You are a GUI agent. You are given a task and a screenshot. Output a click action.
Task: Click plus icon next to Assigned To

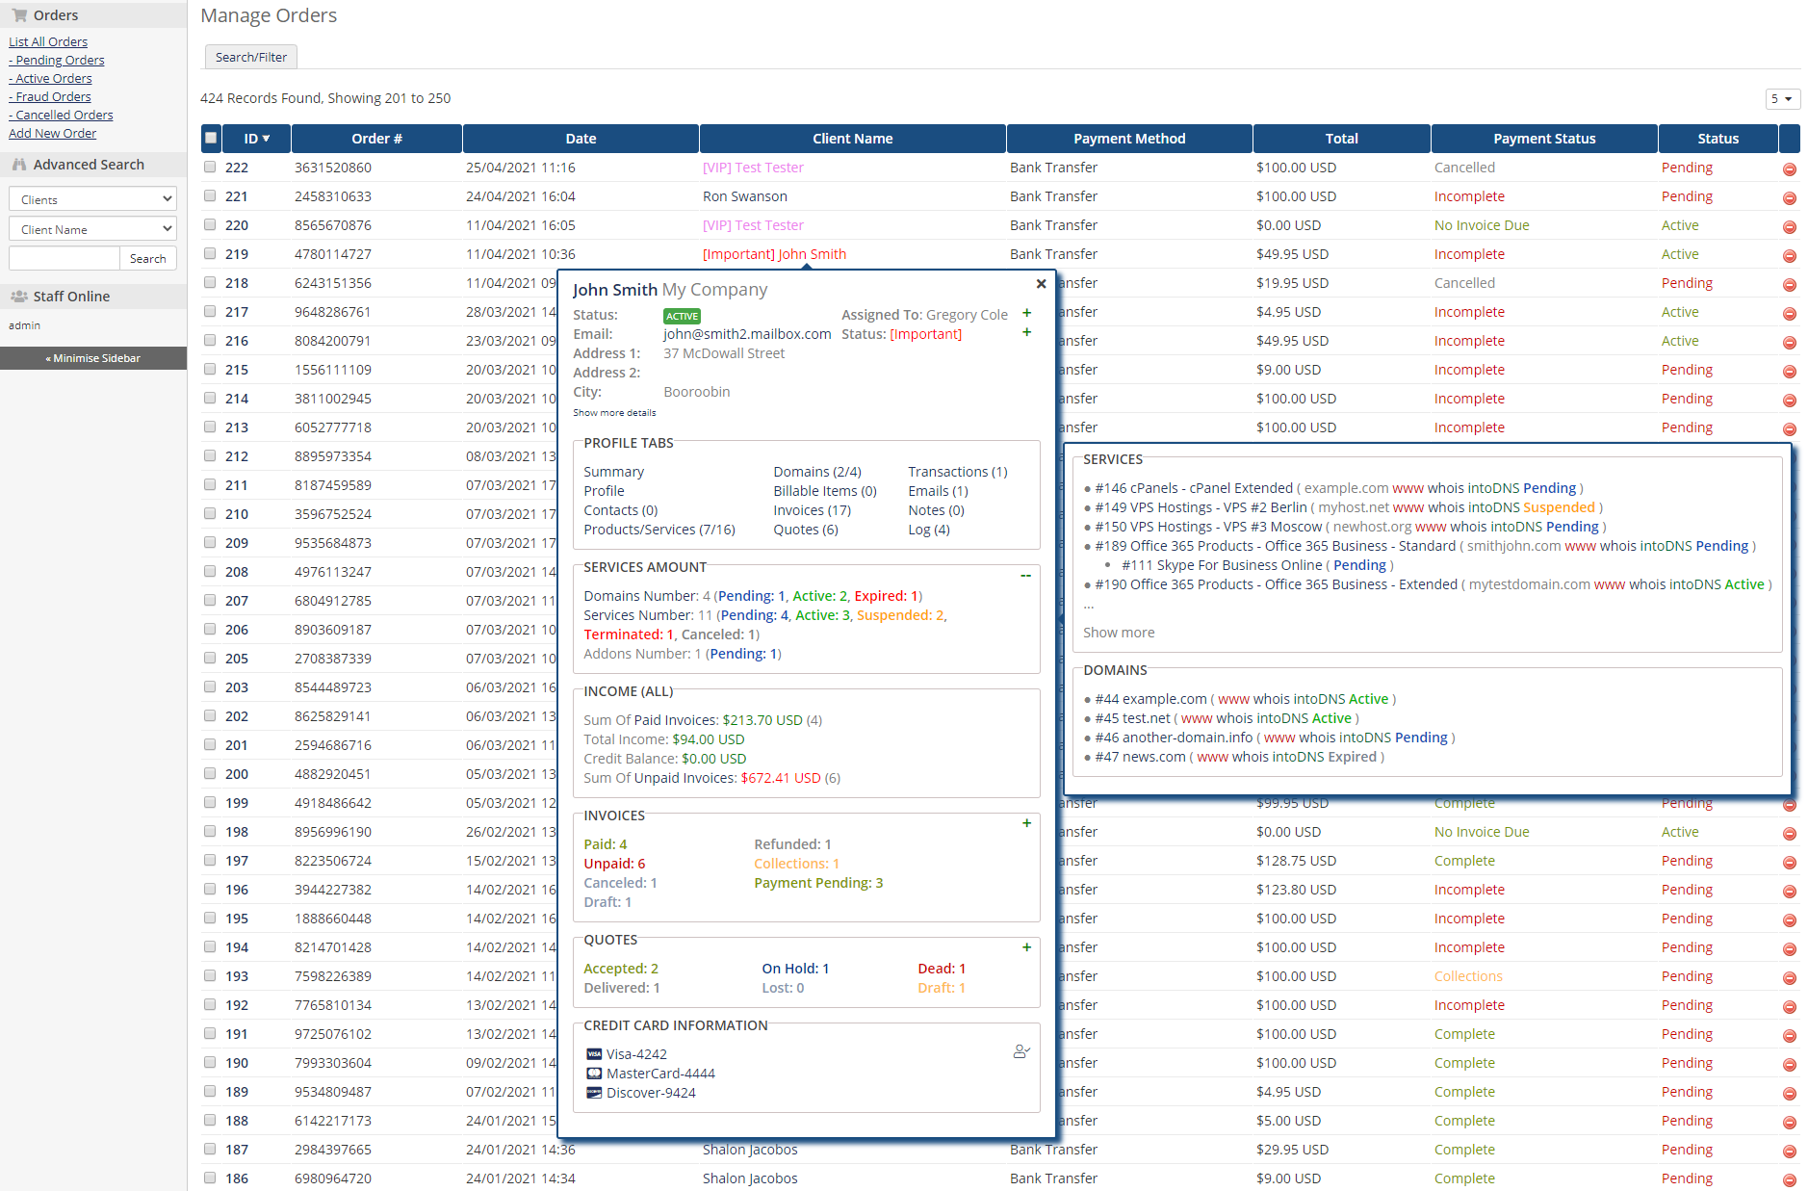(1026, 313)
